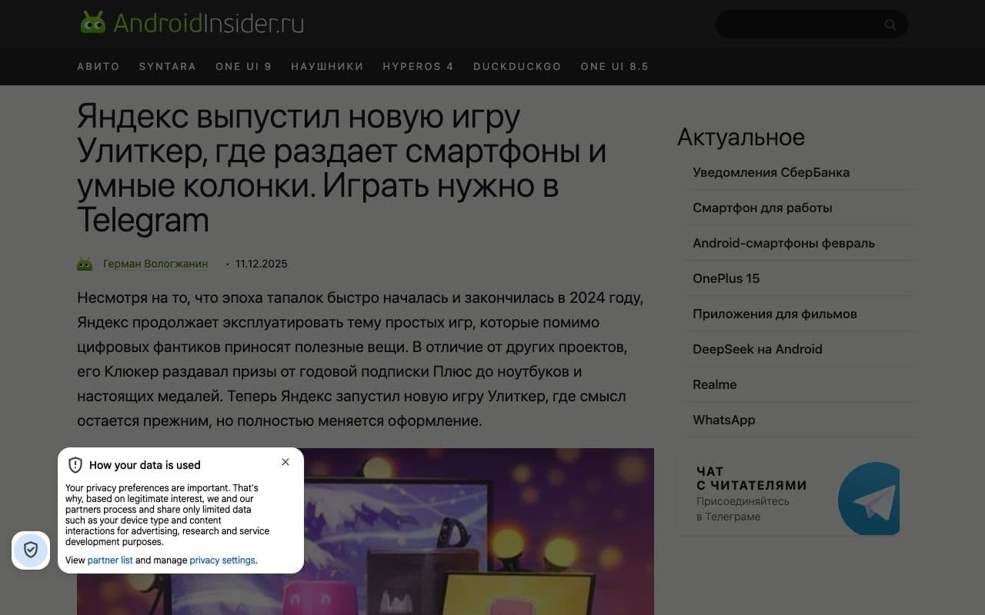Image resolution: width=985 pixels, height=615 pixels.
Task: Open the НАУШНИКИ navigation item
Action: (327, 66)
